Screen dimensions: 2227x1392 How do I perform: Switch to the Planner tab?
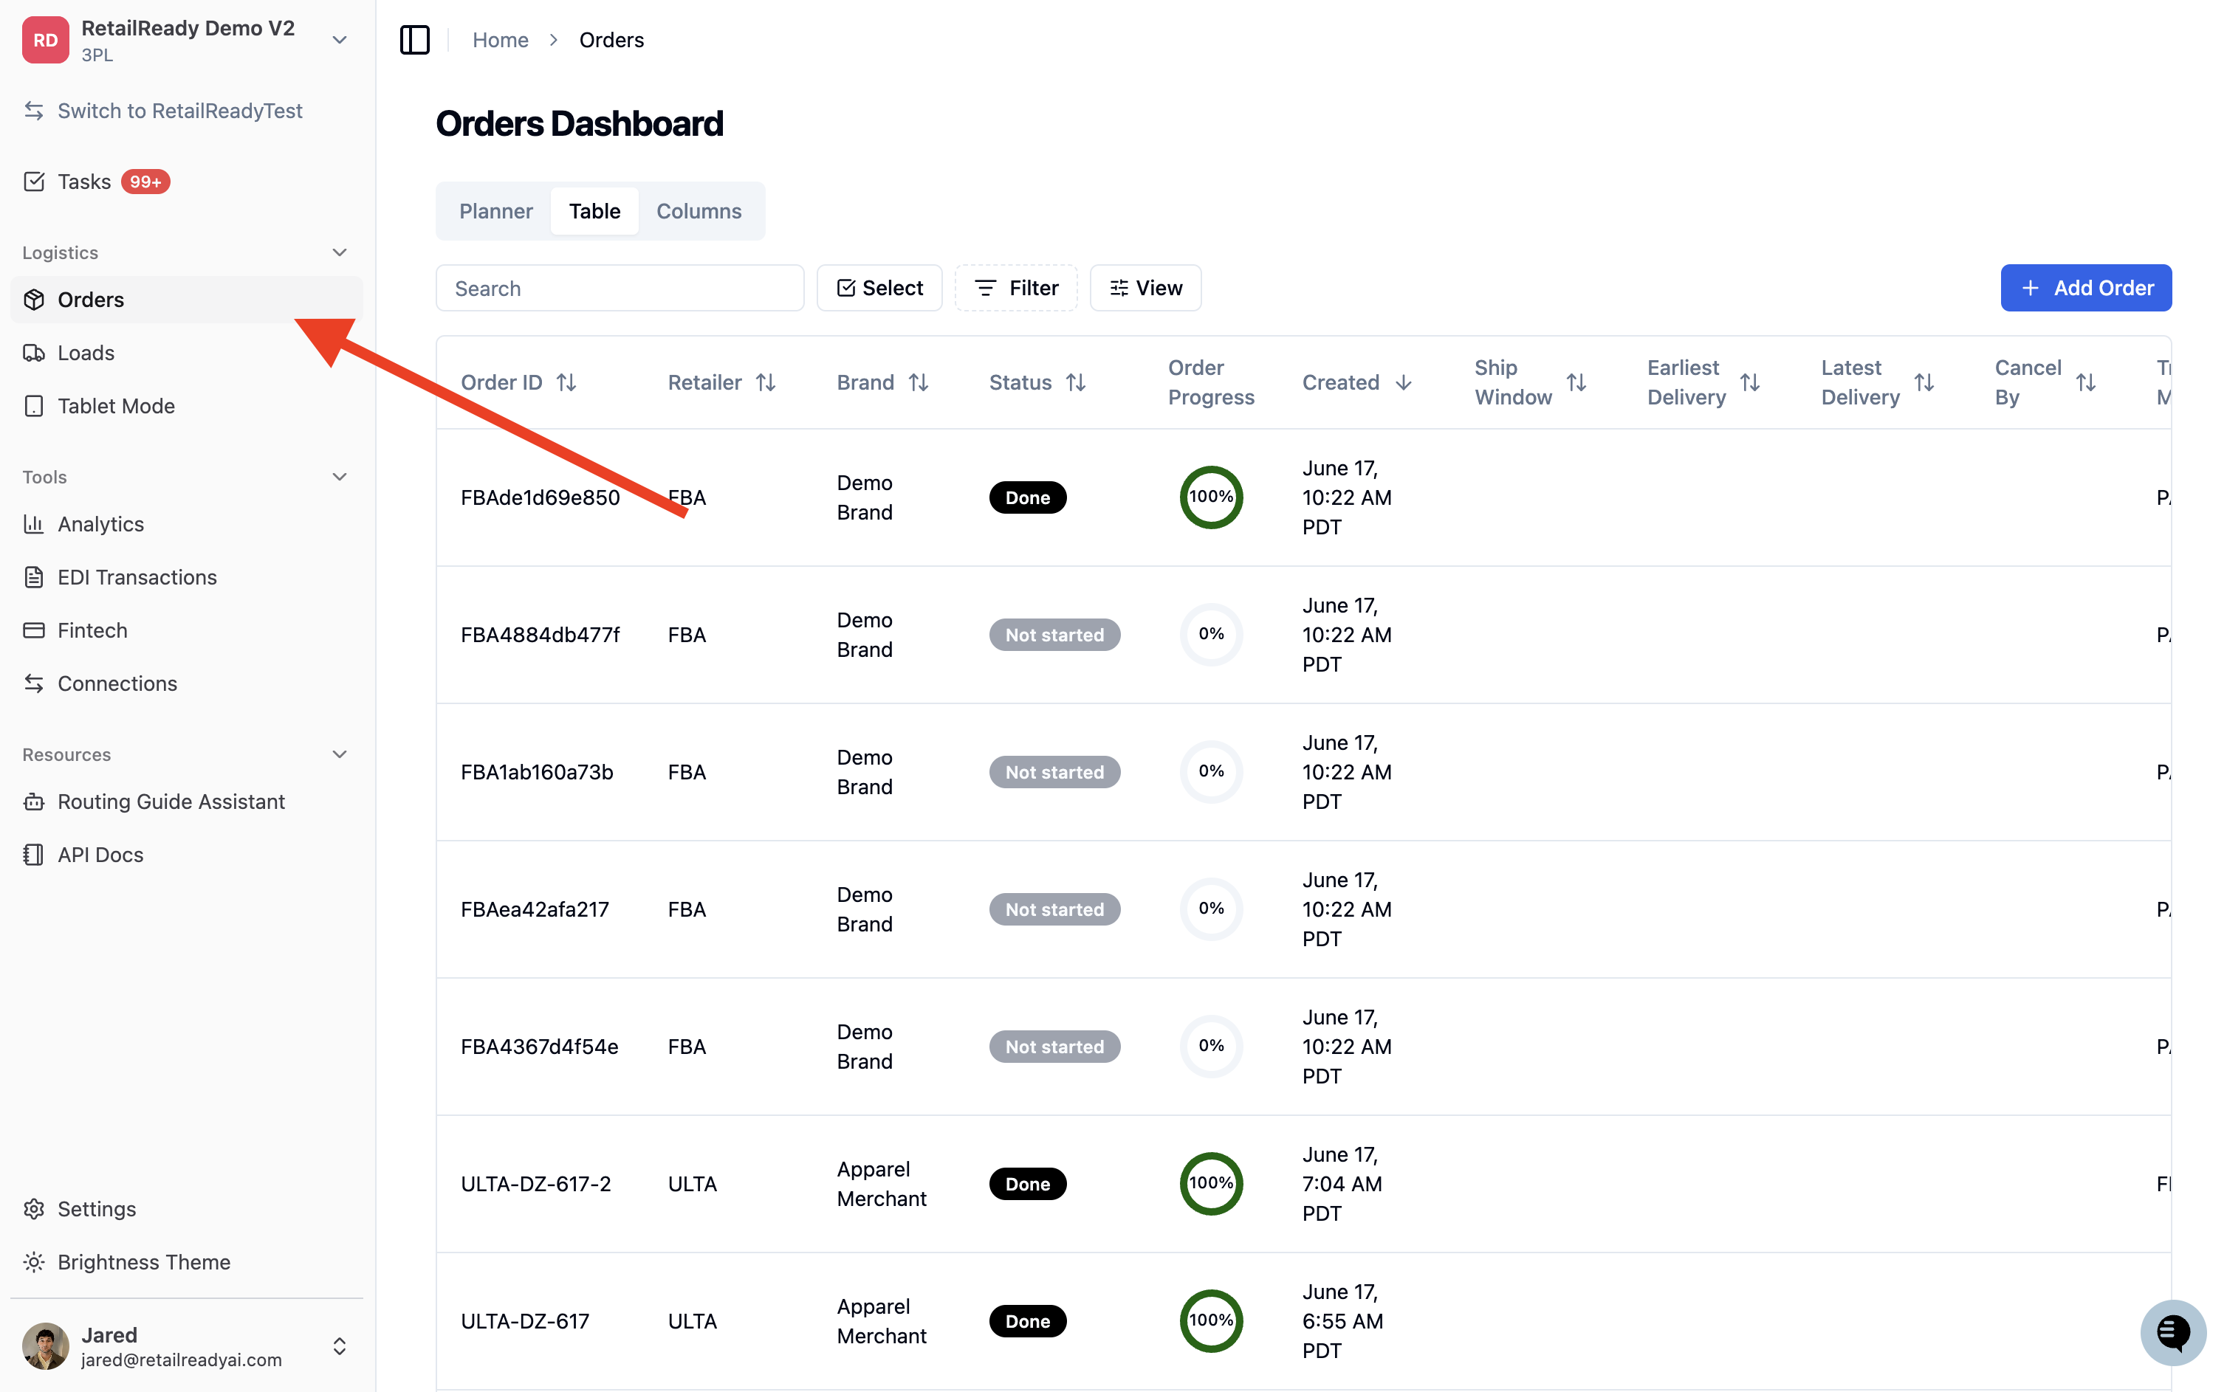pos(495,211)
